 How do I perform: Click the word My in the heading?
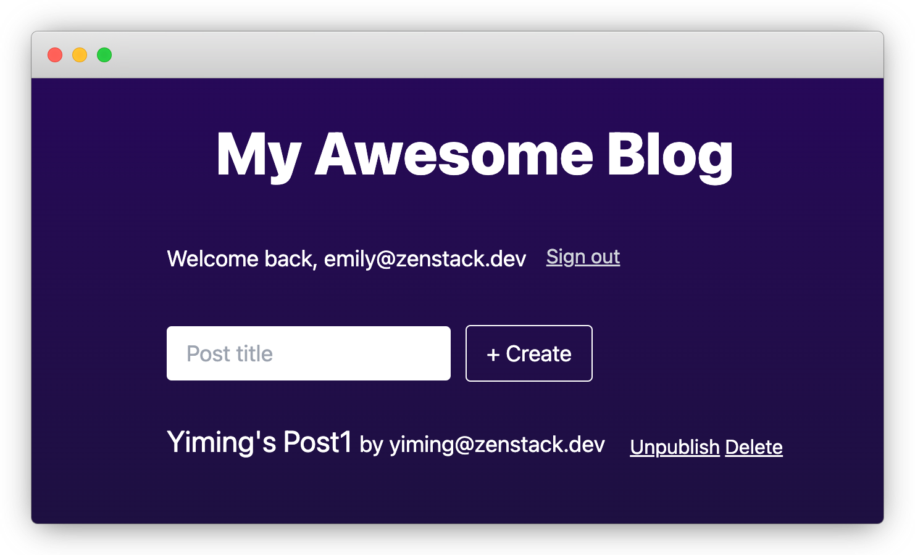259,154
